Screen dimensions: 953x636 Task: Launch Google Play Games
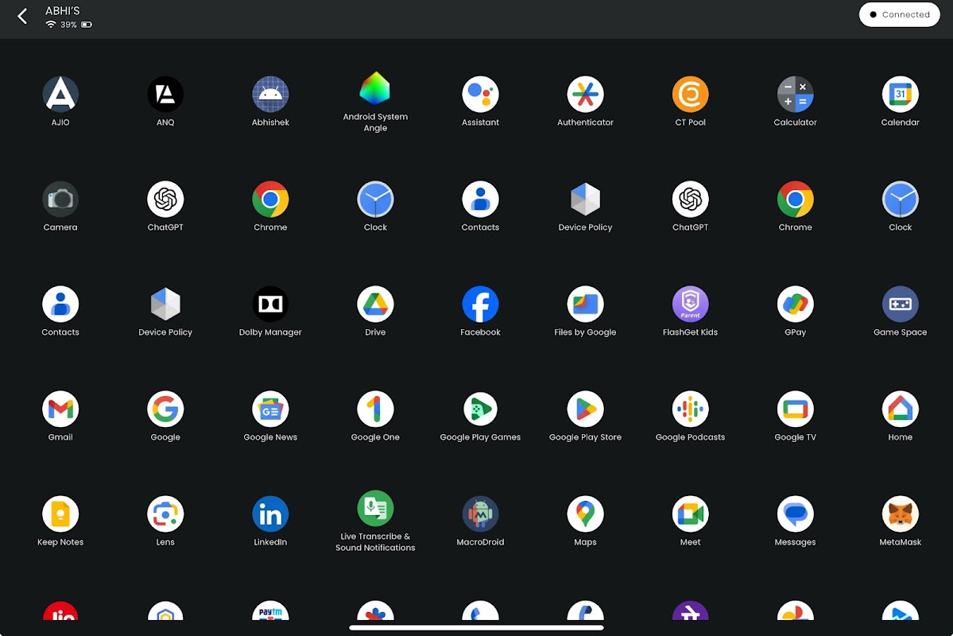pyautogui.click(x=480, y=409)
